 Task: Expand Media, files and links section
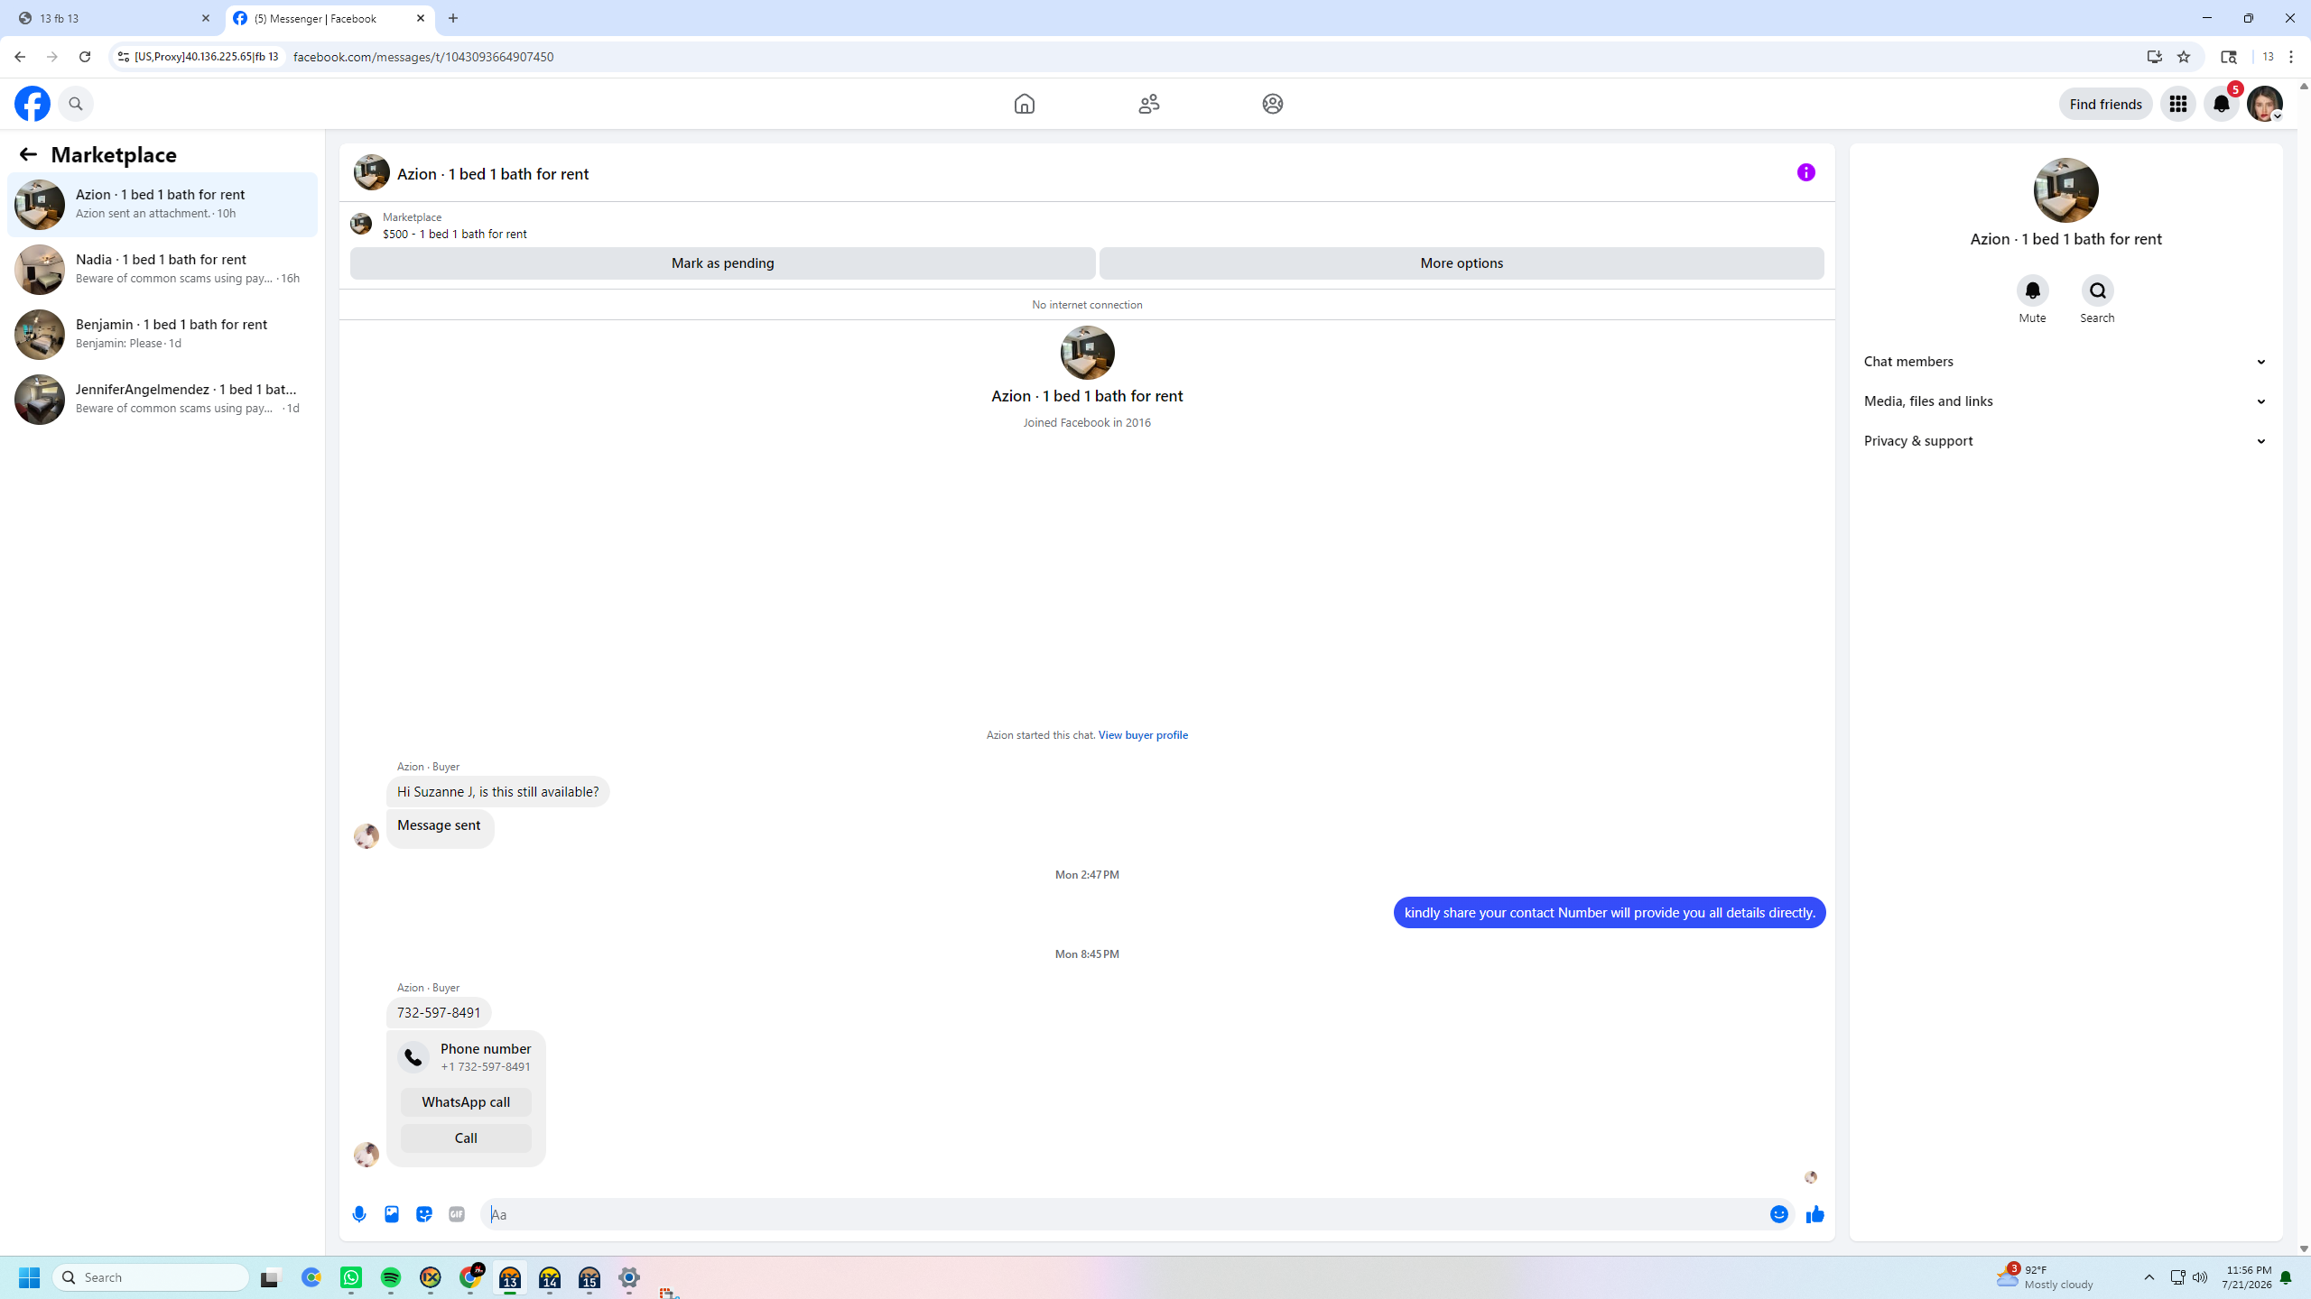[2065, 401]
